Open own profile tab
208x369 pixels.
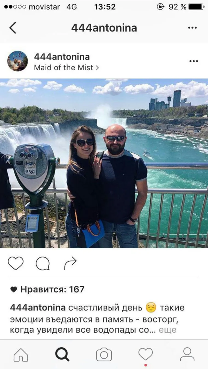[187, 355]
